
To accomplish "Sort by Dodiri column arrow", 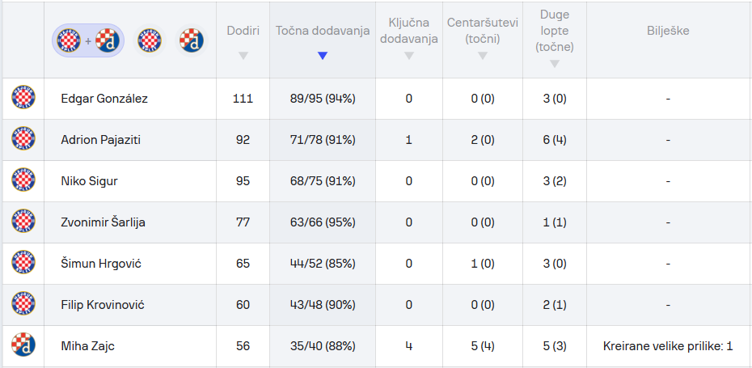I will pyautogui.click(x=243, y=56).
